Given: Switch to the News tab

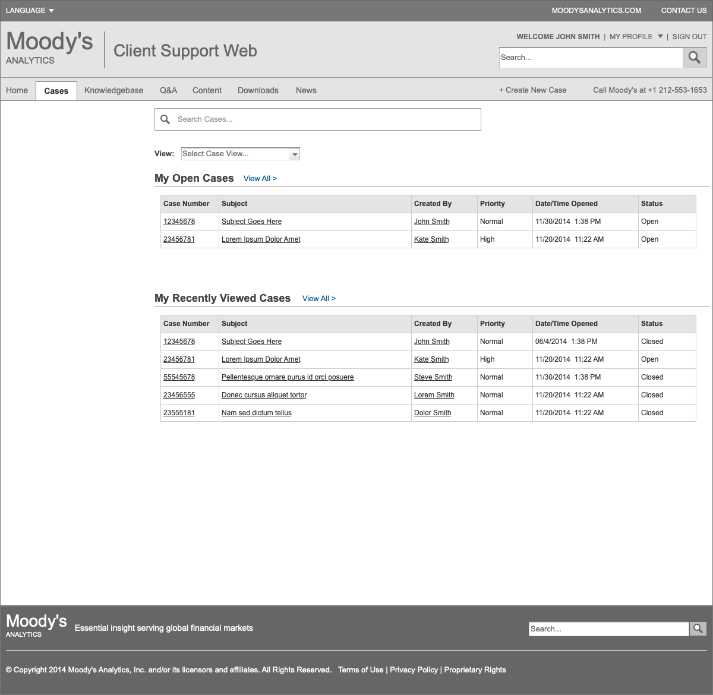Looking at the screenshot, I should (306, 90).
